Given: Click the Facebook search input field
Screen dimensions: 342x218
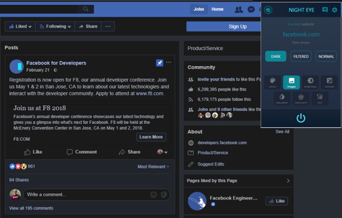Looking at the screenshot, I should click(39, 9).
